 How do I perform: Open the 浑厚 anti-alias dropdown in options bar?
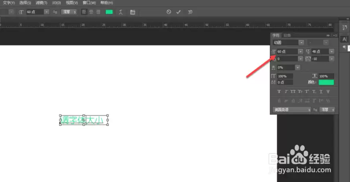click(69, 12)
